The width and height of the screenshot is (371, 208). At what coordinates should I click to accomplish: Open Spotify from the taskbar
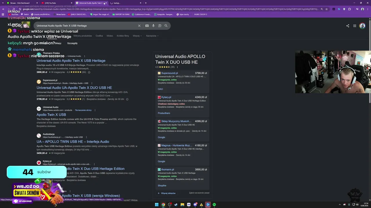pos(214,205)
